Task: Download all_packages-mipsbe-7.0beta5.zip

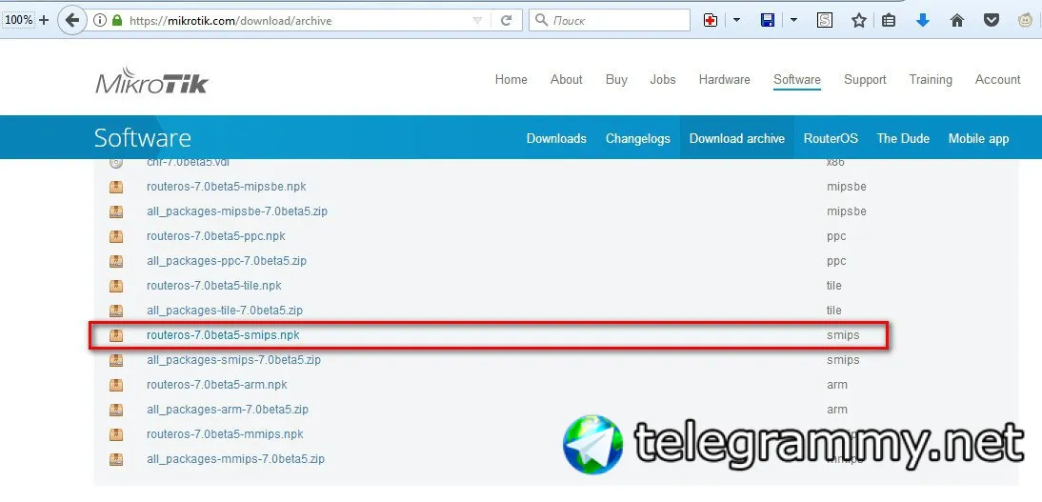Action: click(x=236, y=211)
